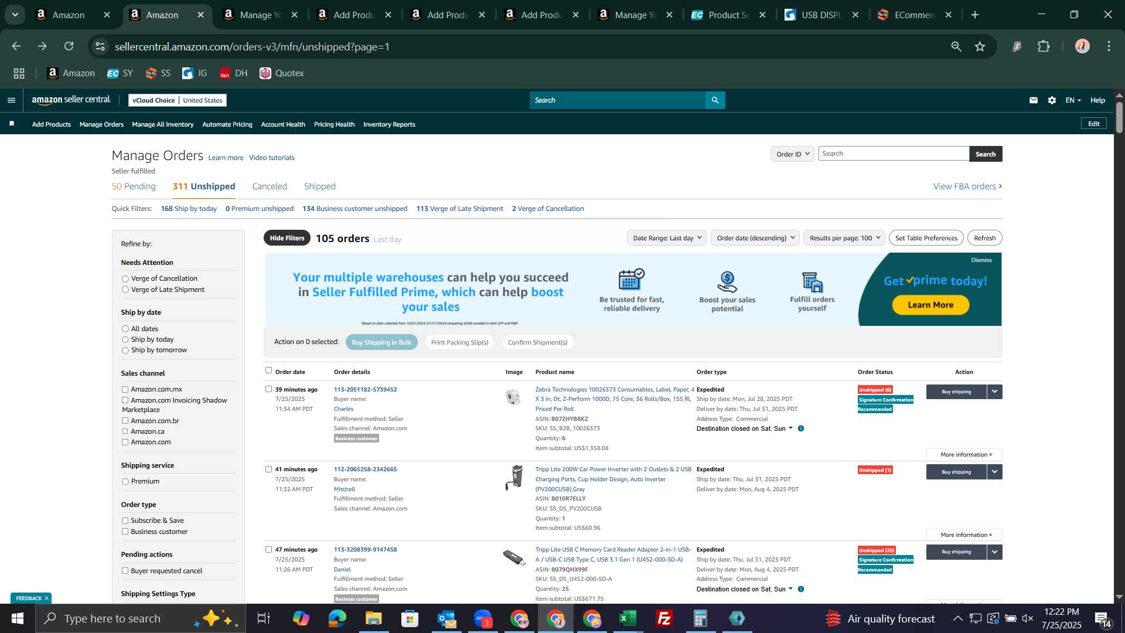Click the page vertical scrollbar thumb
Viewport: 1125px width, 633px height.
pos(1119,117)
